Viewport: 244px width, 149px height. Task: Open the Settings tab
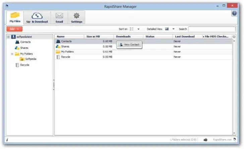coord(76,17)
